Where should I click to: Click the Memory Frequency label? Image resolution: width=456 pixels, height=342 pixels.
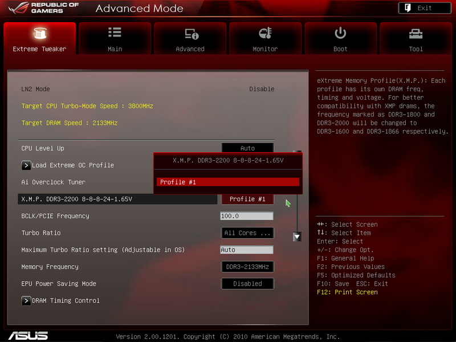(x=50, y=267)
